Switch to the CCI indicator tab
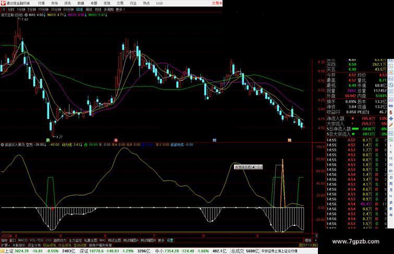 click(x=48, y=240)
